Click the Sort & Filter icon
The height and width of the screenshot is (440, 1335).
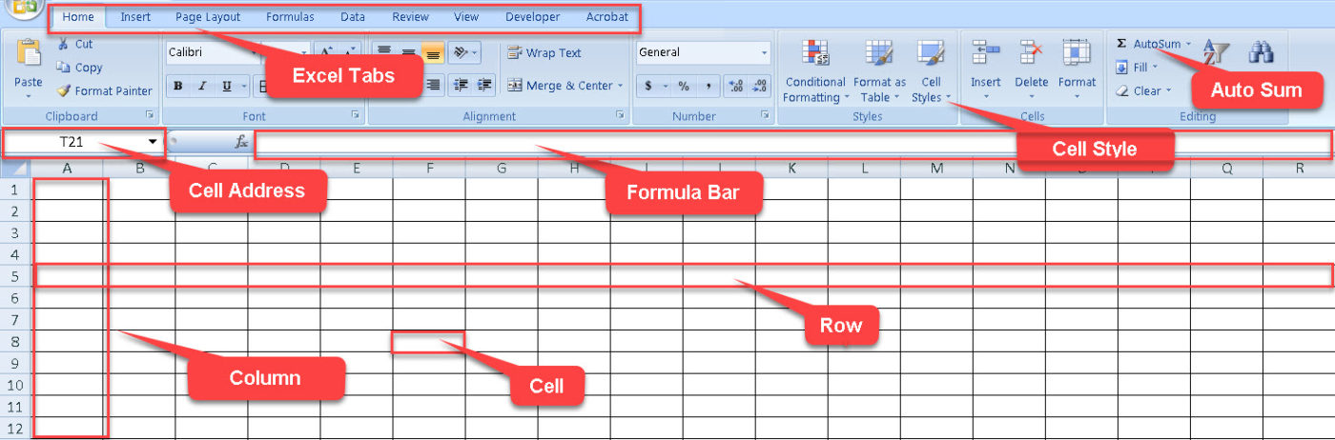click(x=1215, y=53)
